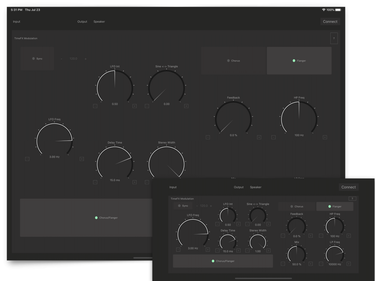Enable the Sync toggle in large window
Image resolution: width=375 pixels, height=281 pixels.
point(37,59)
